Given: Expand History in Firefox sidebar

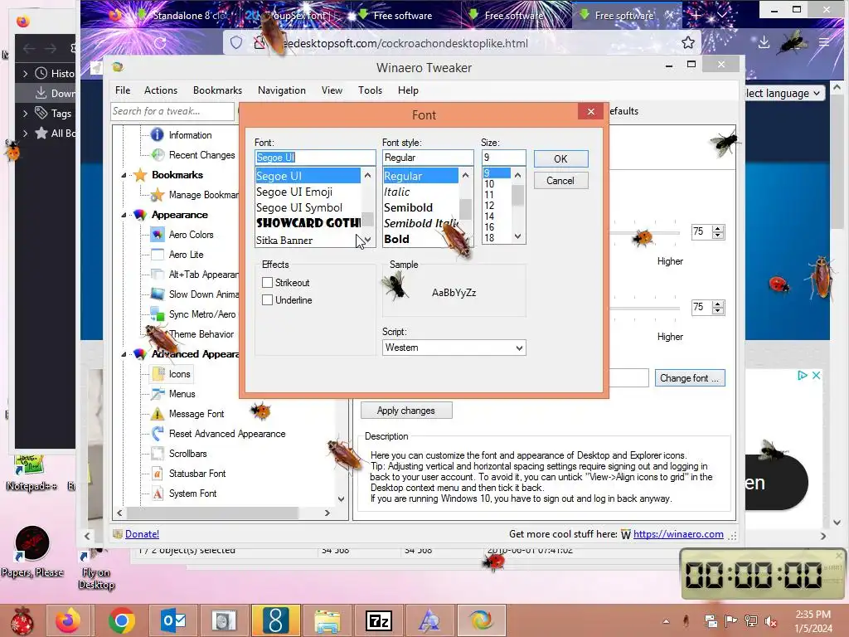Looking at the screenshot, I should tap(25, 73).
